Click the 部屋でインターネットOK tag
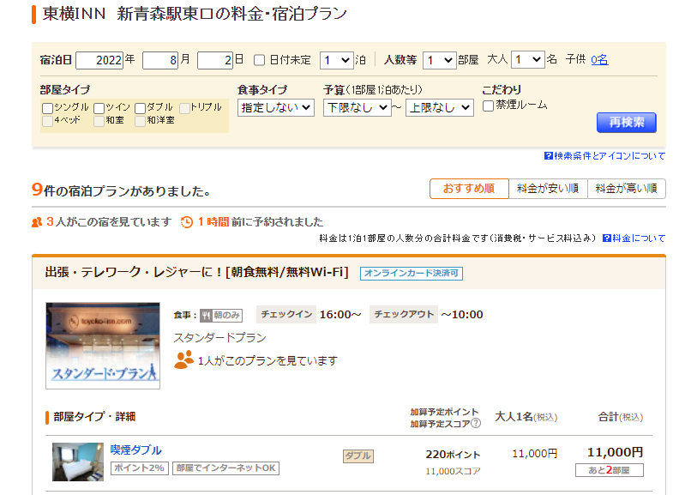Viewport: 673px width, 495px height. tap(225, 468)
